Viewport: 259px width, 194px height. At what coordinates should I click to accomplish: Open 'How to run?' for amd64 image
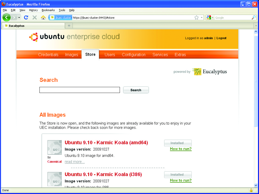[x=181, y=149]
